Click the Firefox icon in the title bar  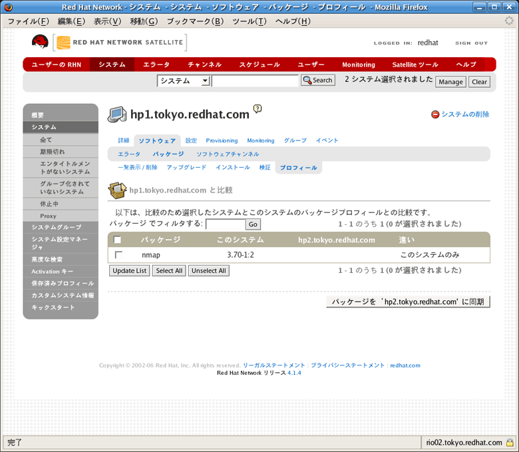(8, 7)
